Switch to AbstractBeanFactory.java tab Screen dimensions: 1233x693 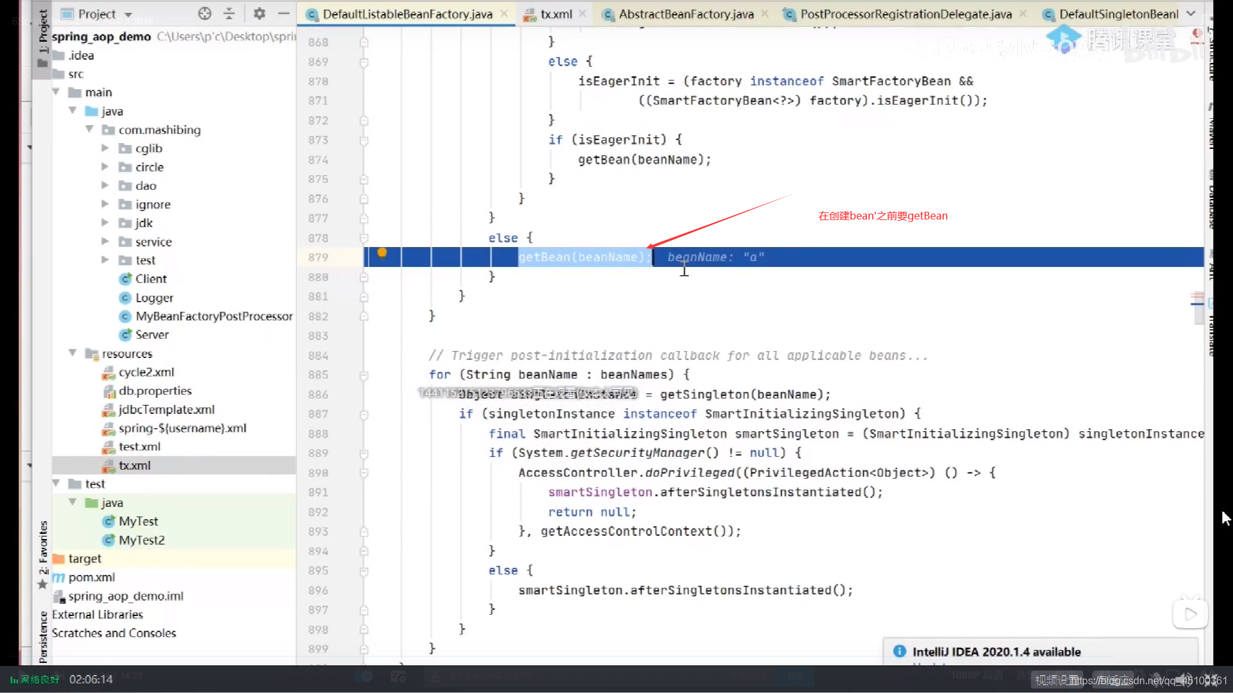(x=686, y=14)
